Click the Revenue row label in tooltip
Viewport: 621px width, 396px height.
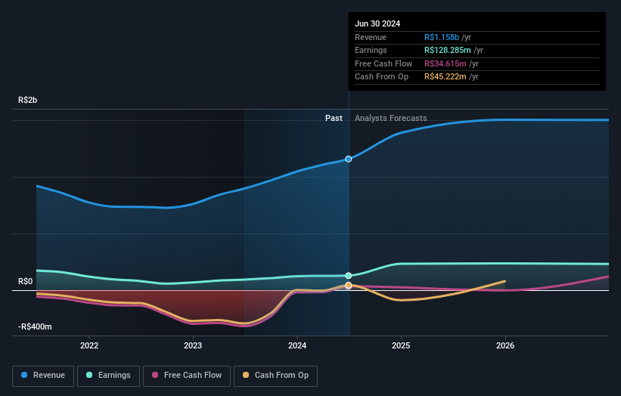tap(371, 37)
